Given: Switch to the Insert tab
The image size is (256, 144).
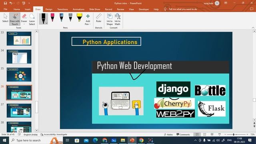Looking at the screenshot, I should (28, 9).
